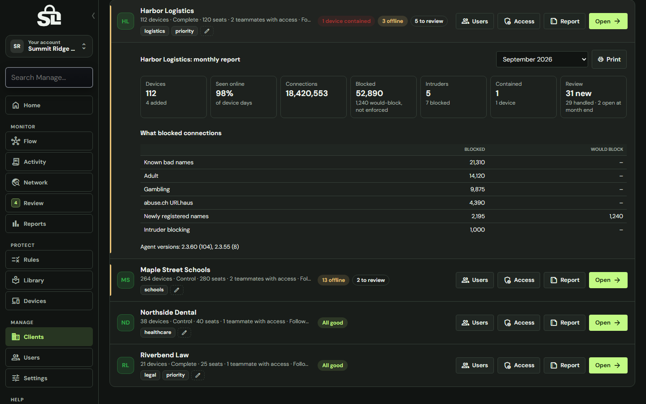Toggle the Harbor Logistics Report
This screenshot has width=646, height=404.
click(x=564, y=21)
